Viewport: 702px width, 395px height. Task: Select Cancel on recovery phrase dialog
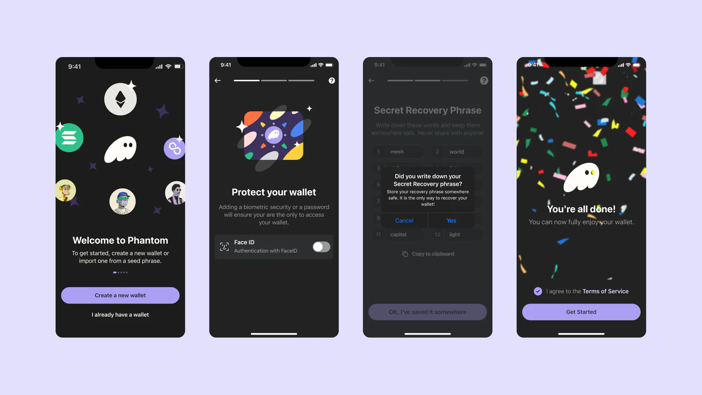[404, 221]
